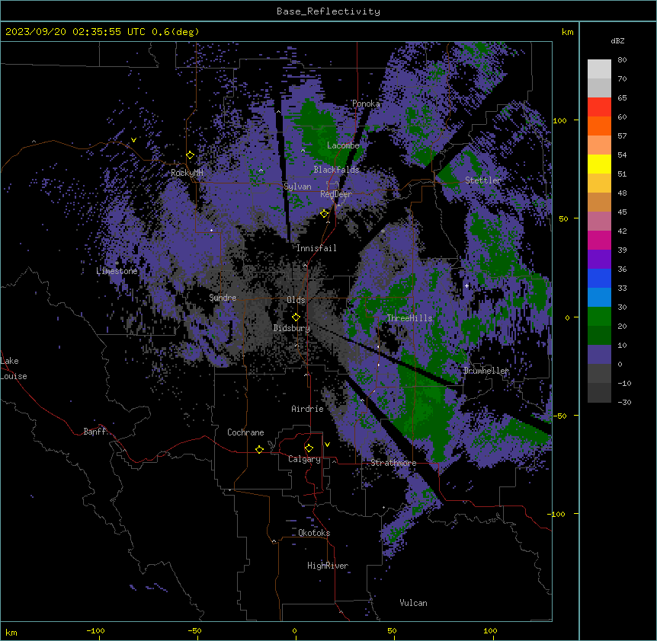The height and width of the screenshot is (641, 657).
Task: Pick the red 60-65 dBZ legend swatch
Action: (x=599, y=107)
